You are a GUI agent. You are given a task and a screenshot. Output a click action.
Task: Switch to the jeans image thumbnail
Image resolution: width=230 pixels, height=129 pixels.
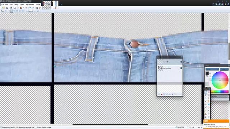point(56,5)
